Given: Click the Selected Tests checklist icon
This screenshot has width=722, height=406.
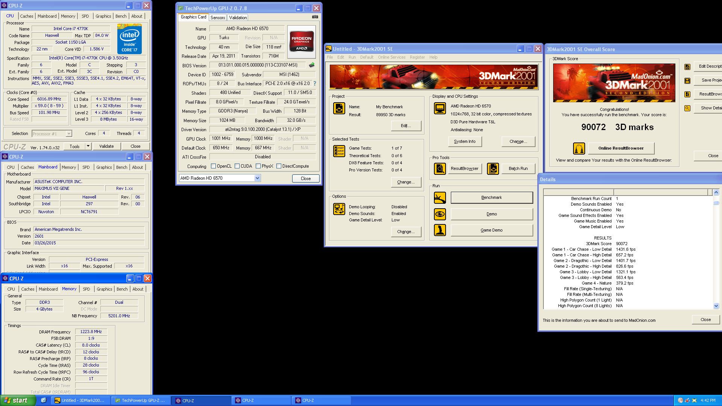Looking at the screenshot, I should click(339, 151).
